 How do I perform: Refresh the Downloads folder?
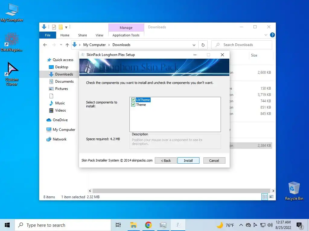coord(203,45)
